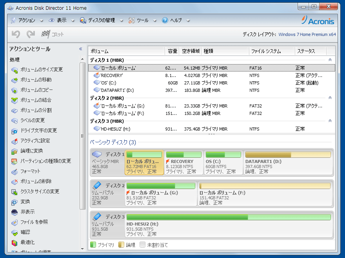Click the sidebar scroll down arrow

(x=82, y=249)
